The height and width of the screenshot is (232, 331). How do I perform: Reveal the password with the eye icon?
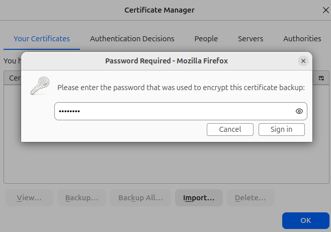(299, 111)
